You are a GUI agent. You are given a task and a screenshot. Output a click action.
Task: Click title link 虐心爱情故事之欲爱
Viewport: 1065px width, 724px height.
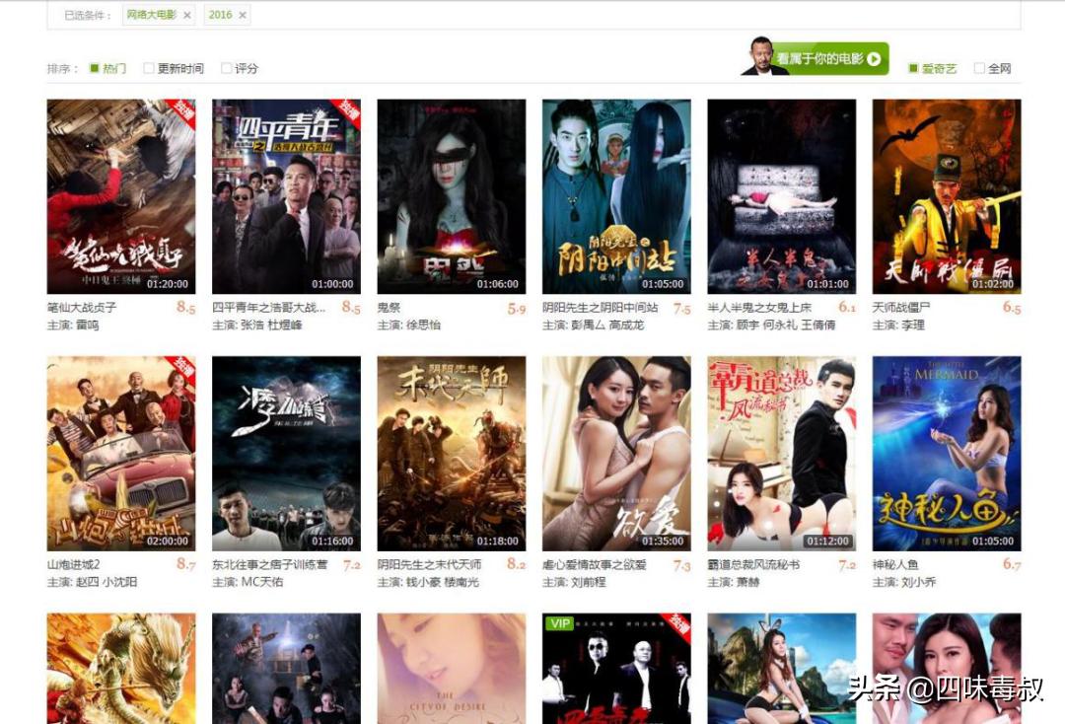[595, 564]
